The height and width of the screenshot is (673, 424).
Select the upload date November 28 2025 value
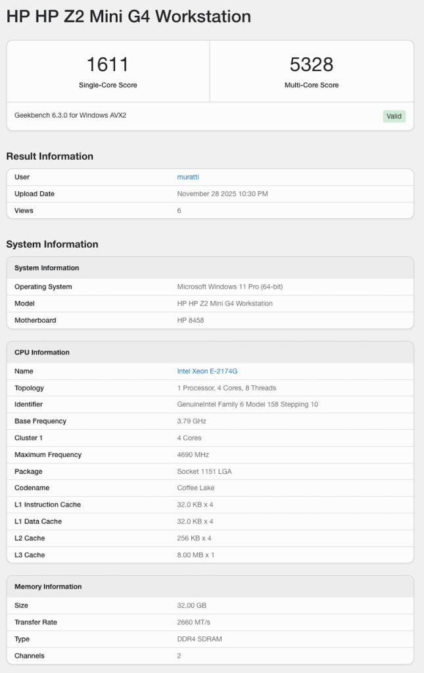(x=222, y=194)
